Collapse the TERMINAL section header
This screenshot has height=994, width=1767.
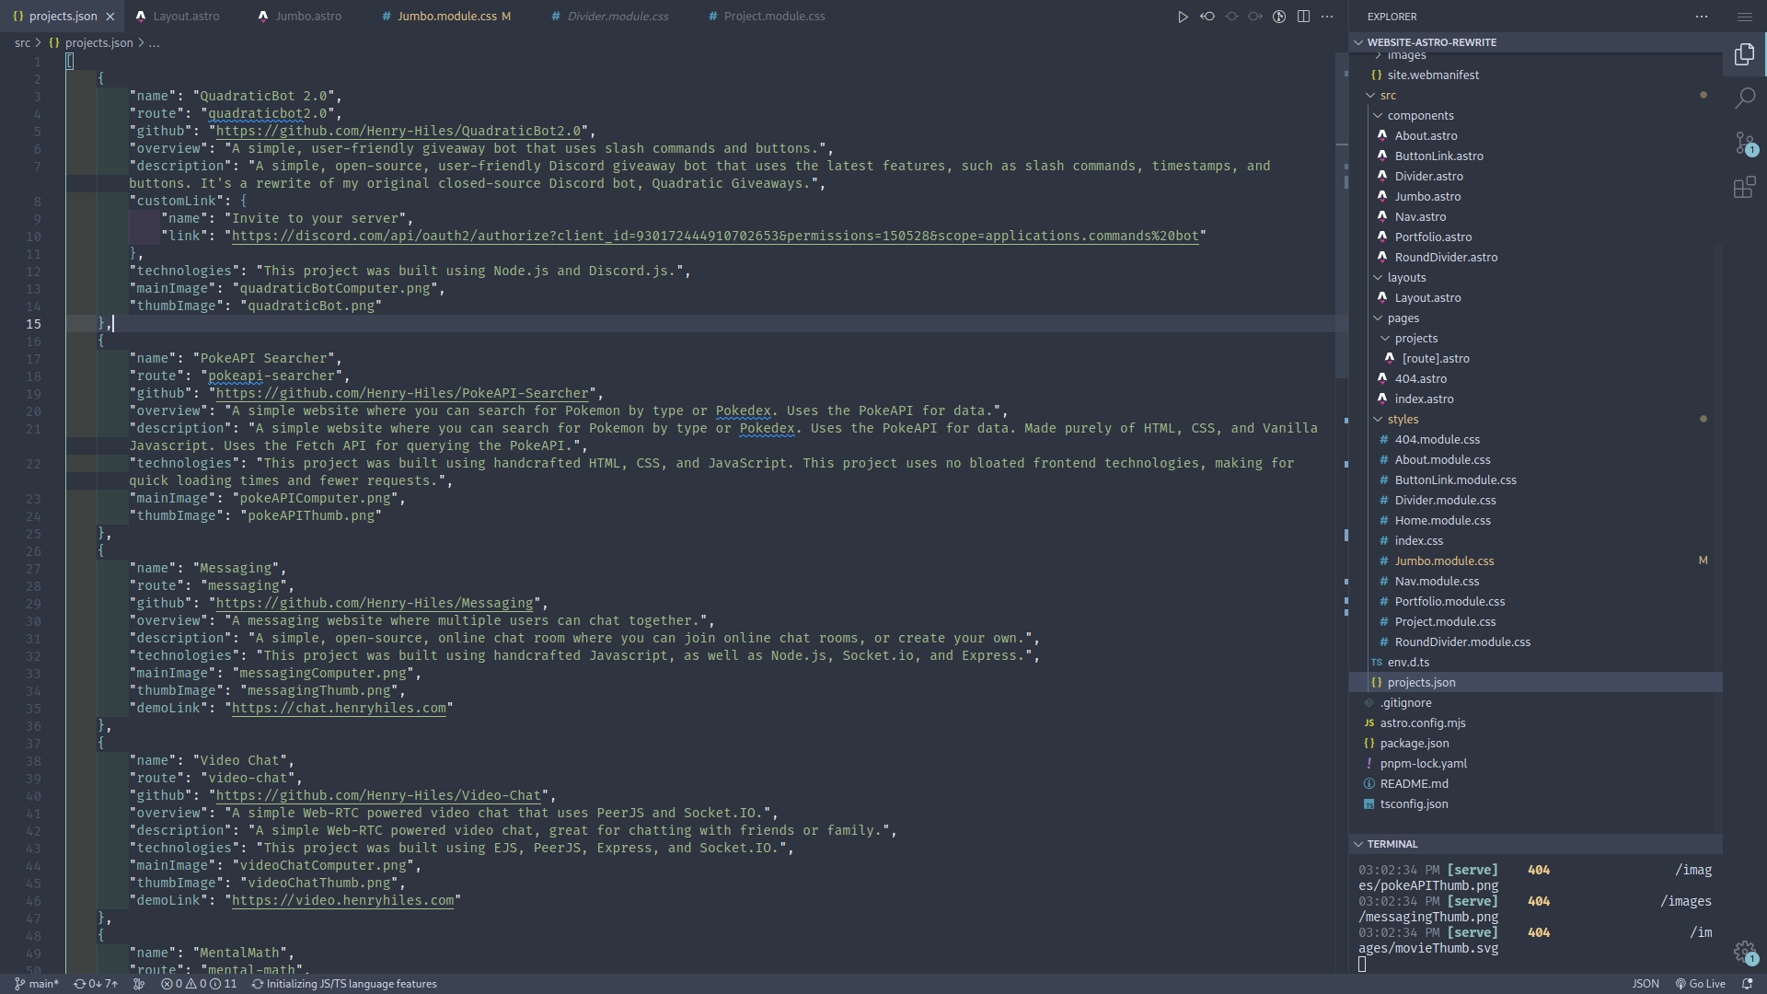point(1392,844)
